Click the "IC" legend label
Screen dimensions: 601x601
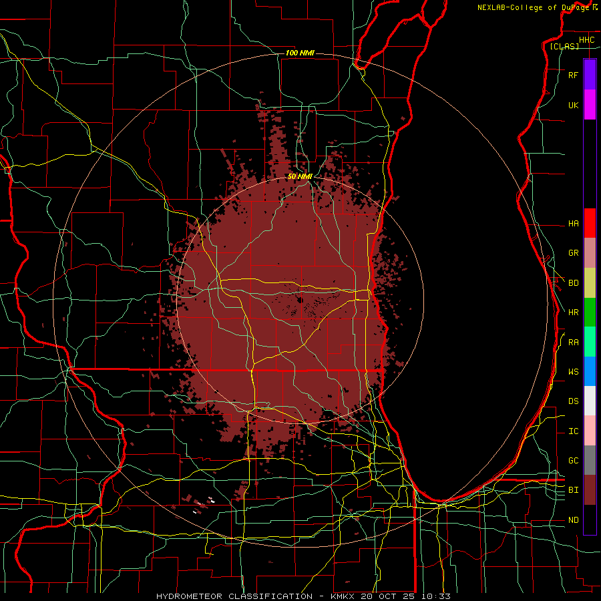click(x=574, y=431)
